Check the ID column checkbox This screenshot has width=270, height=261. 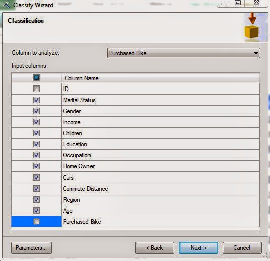click(36, 89)
